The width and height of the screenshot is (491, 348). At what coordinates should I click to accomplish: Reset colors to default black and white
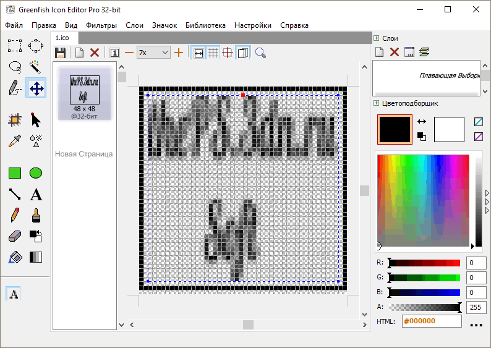(x=422, y=137)
